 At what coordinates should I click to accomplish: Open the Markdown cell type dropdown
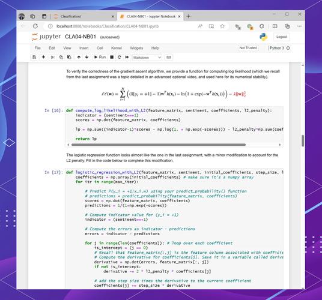[x=147, y=58]
